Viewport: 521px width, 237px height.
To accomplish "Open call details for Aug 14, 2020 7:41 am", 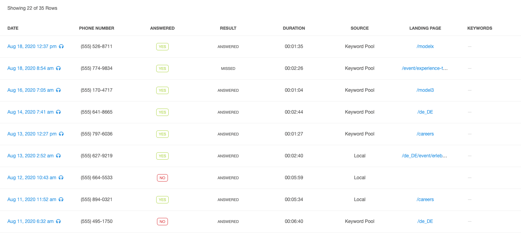I will point(31,112).
